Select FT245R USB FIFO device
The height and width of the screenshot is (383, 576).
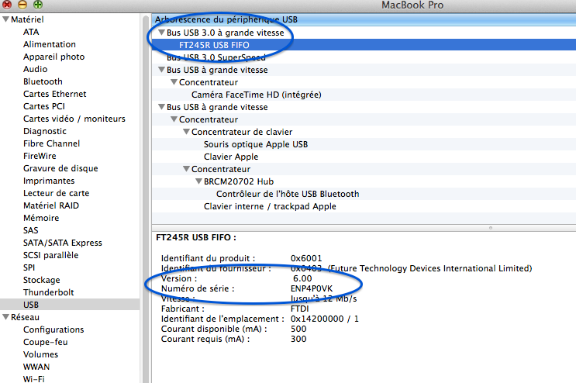coord(214,45)
